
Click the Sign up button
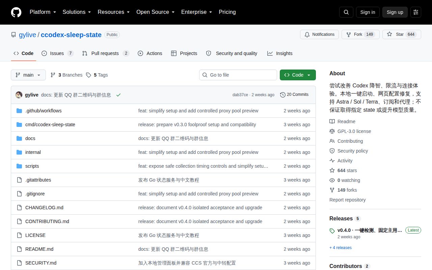395,12
